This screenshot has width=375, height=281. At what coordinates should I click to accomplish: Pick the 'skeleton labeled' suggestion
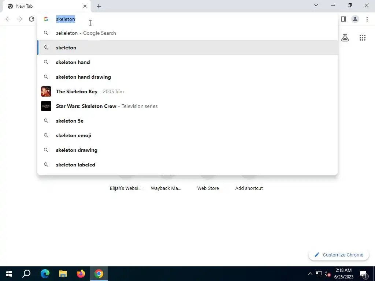[187, 165]
